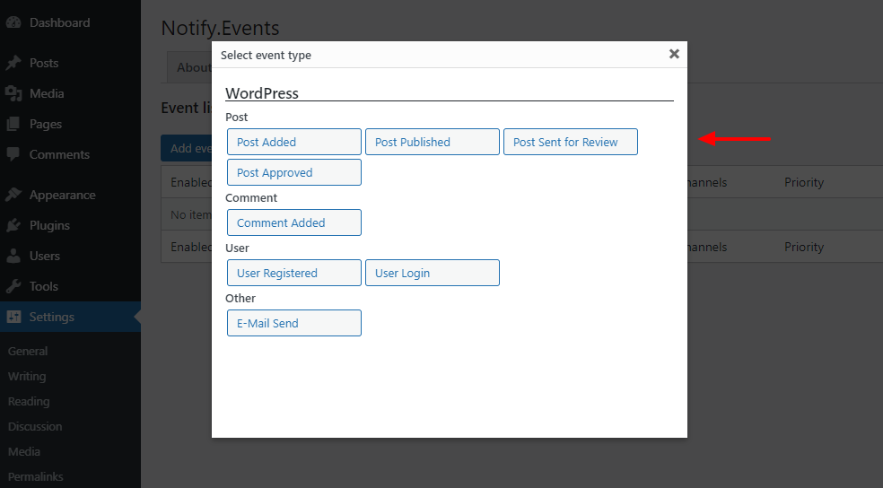Open the Media settings submenu link
The height and width of the screenshot is (488, 883).
click(23, 451)
